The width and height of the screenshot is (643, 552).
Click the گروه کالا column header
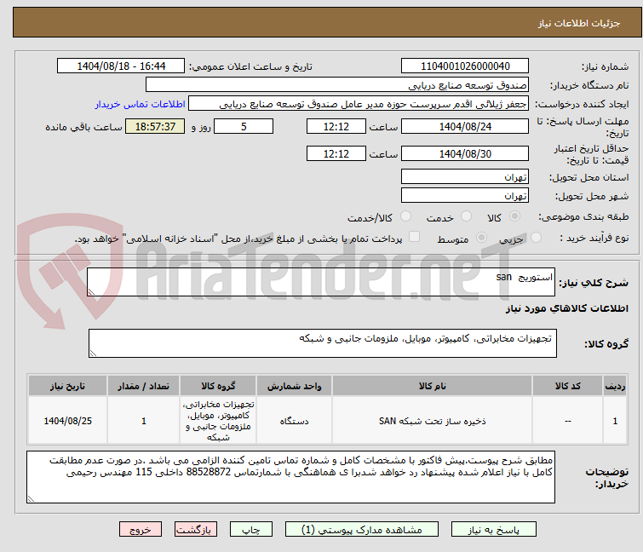tap(218, 386)
